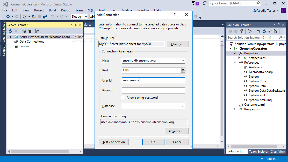Screen dimensions: 288x162
Task: Click Sync with Active Document icon
Action: (x=258, y=31)
